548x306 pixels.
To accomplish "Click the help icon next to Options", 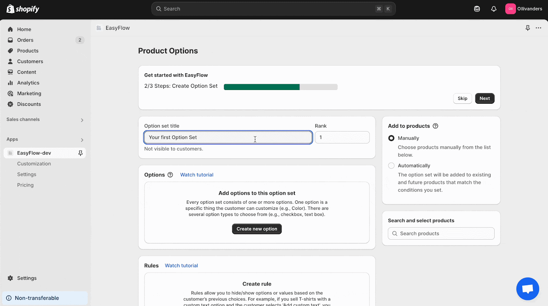I will coord(170,175).
